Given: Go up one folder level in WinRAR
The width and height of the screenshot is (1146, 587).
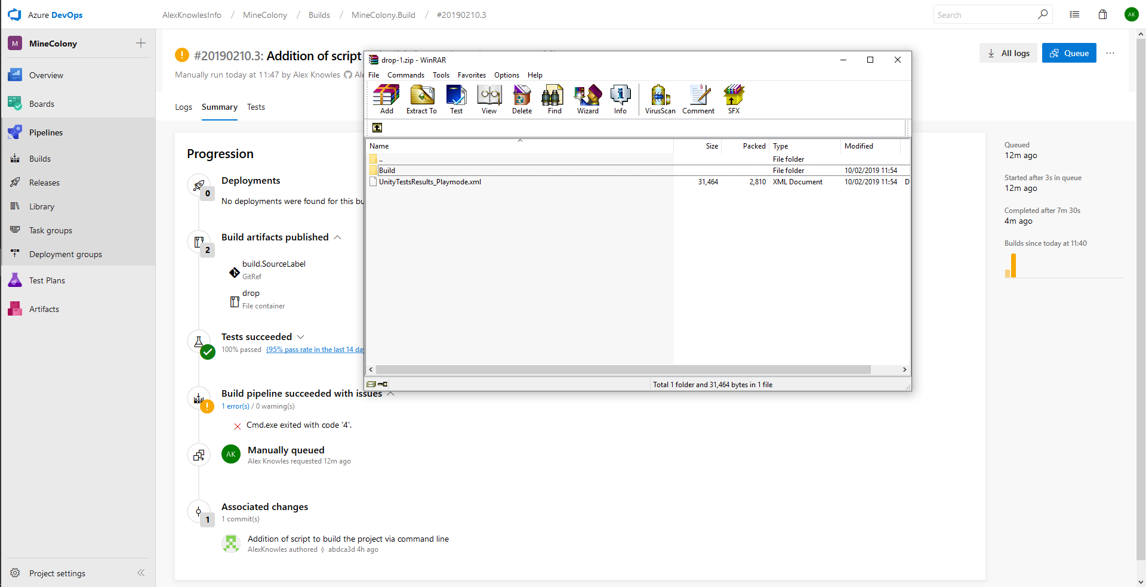Looking at the screenshot, I should [x=377, y=128].
